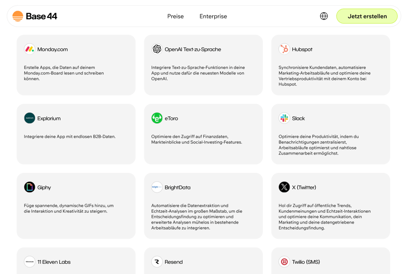Click the Explorium dark green icon
The width and height of the screenshot is (408, 274).
tap(30, 118)
